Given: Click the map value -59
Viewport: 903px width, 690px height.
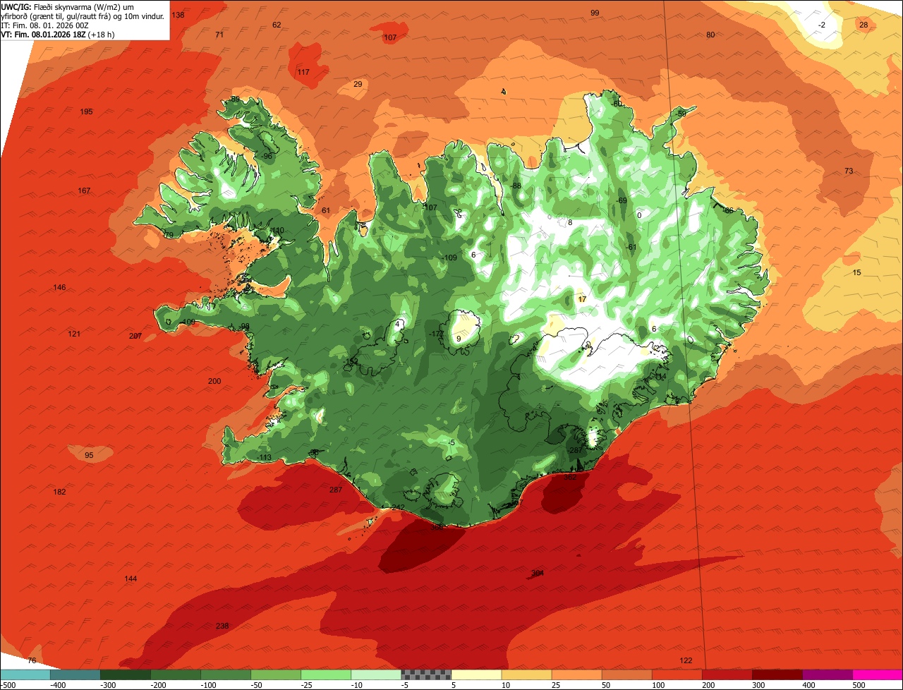Looking at the screenshot, I should pos(680,114).
